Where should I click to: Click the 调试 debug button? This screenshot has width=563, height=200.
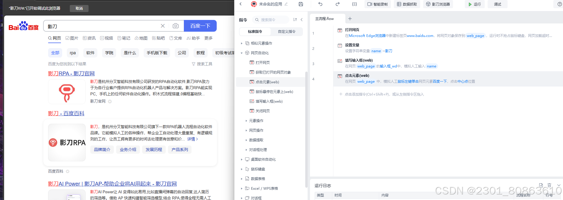click(x=498, y=4)
